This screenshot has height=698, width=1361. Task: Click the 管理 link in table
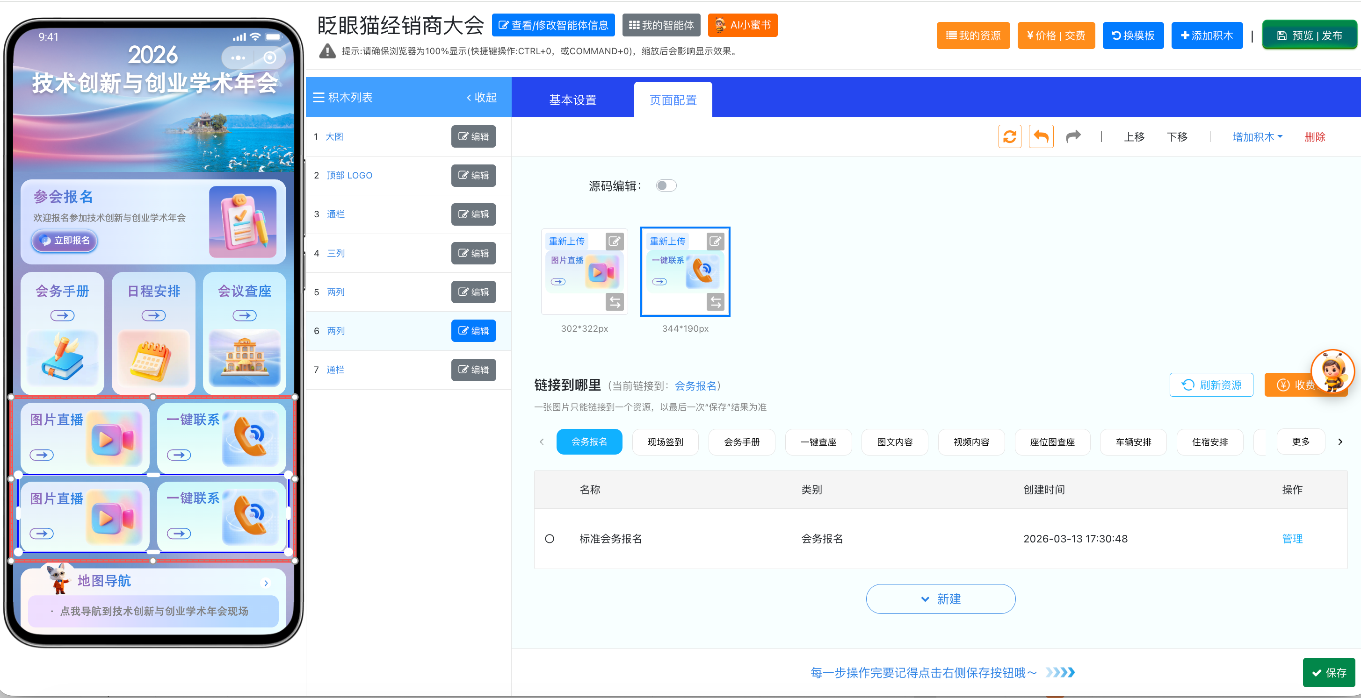tap(1292, 539)
